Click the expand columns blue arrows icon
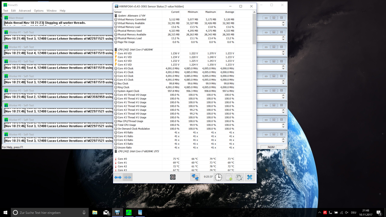The image size is (386, 217). [118, 177]
